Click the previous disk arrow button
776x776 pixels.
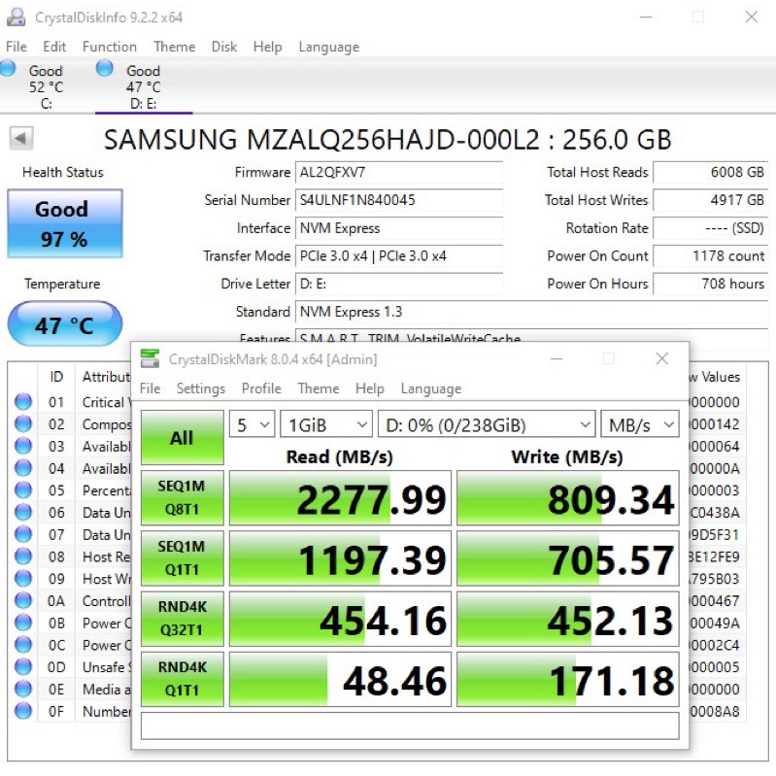[20, 138]
